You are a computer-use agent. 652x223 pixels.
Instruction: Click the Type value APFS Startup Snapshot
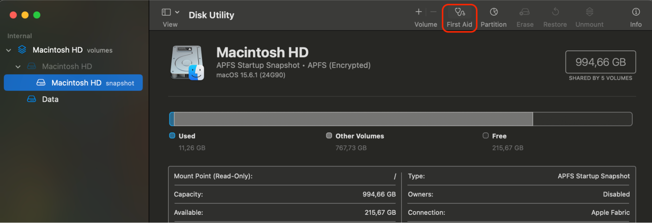click(594, 176)
